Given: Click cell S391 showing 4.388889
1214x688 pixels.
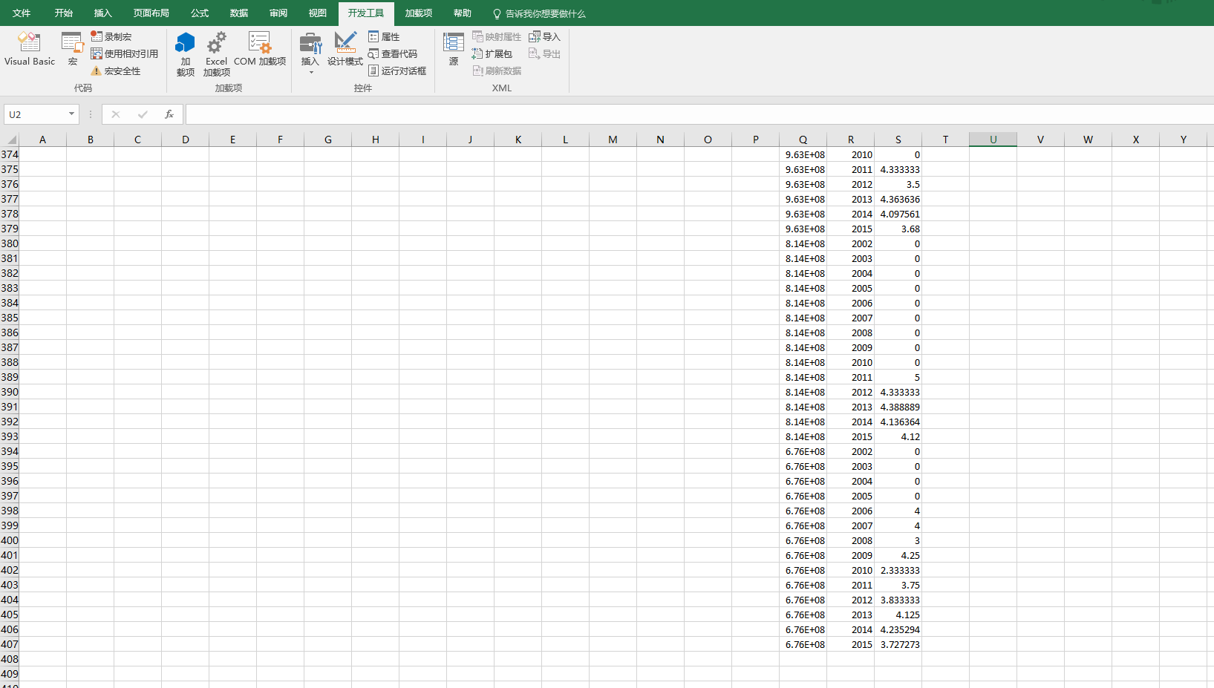Looking at the screenshot, I should point(898,407).
